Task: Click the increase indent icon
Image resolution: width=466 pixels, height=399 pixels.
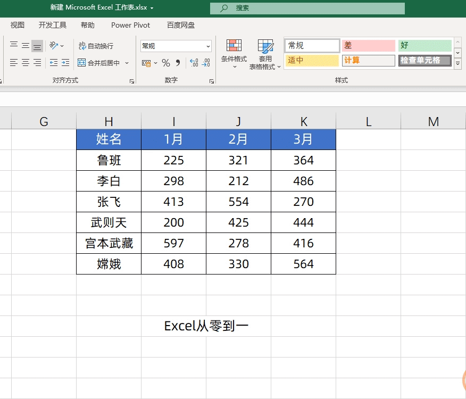Action: point(65,63)
